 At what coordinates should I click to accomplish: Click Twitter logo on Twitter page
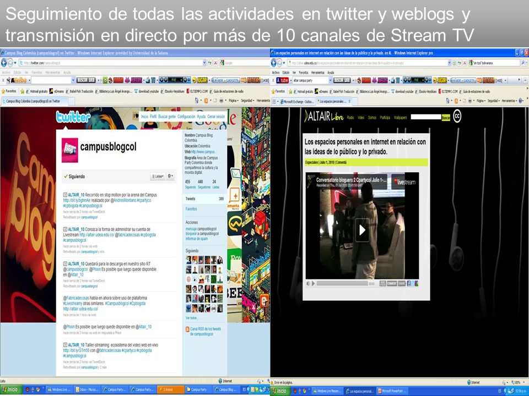73,117
